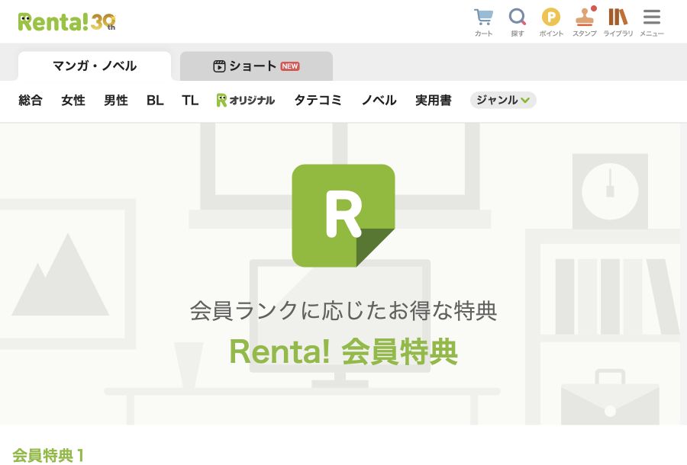The height and width of the screenshot is (465, 687).
Task: Open the ノベル category
Action: pyautogui.click(x=379, y=100)
